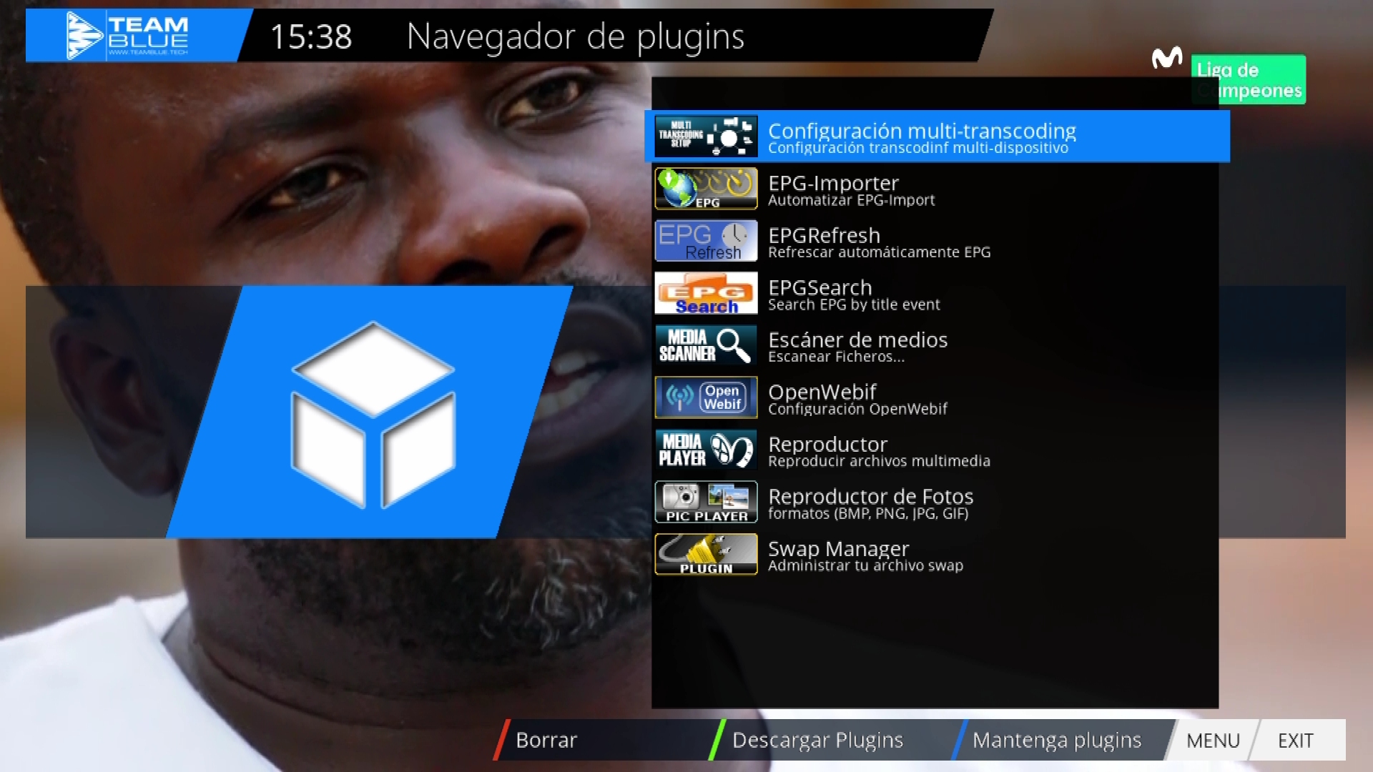Click the Pic Player camera icon

(705, 502)
